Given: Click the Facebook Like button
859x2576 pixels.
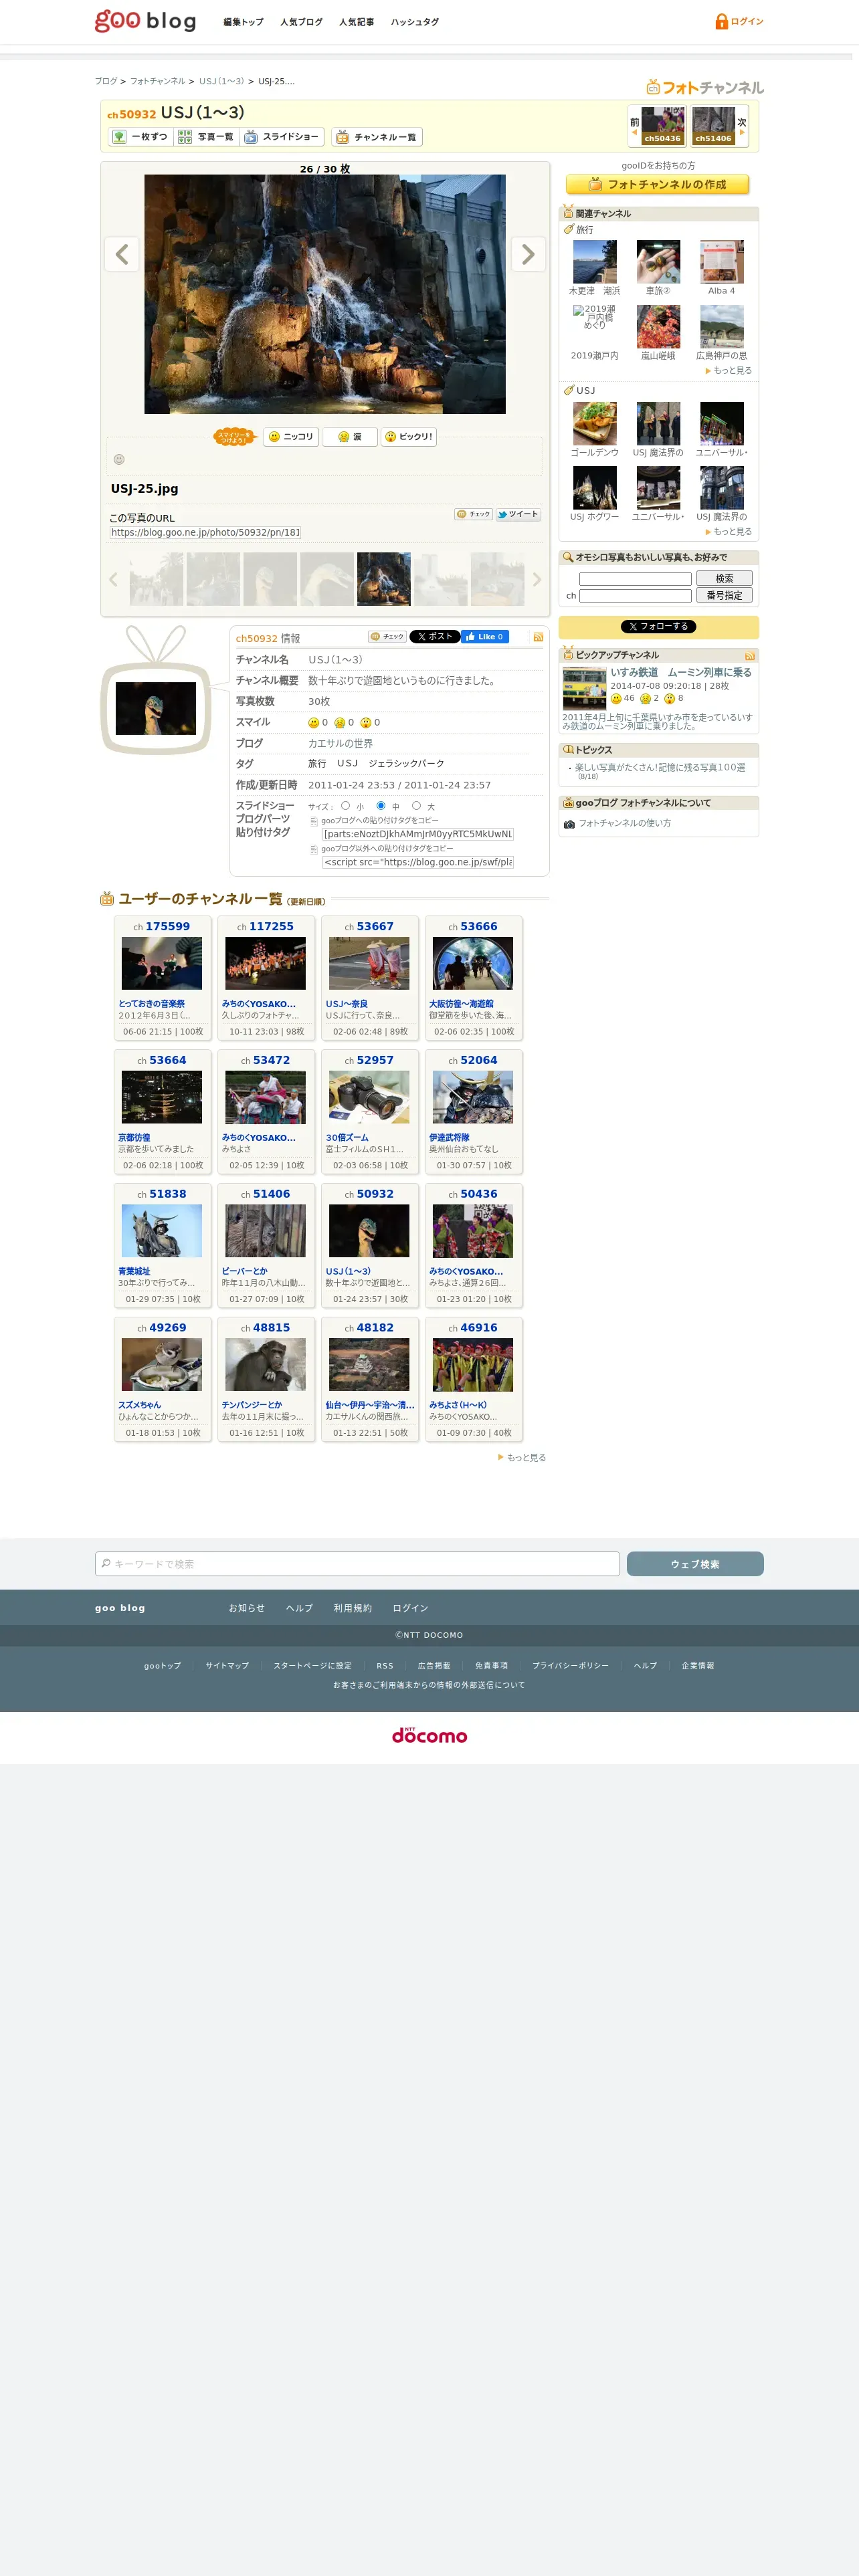Looking at the screenshot, I should point(485,637).
